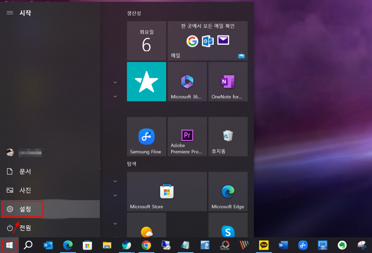Launch the Microsoft Edge tile
372x253 pixels.
(x=228, y=191)
